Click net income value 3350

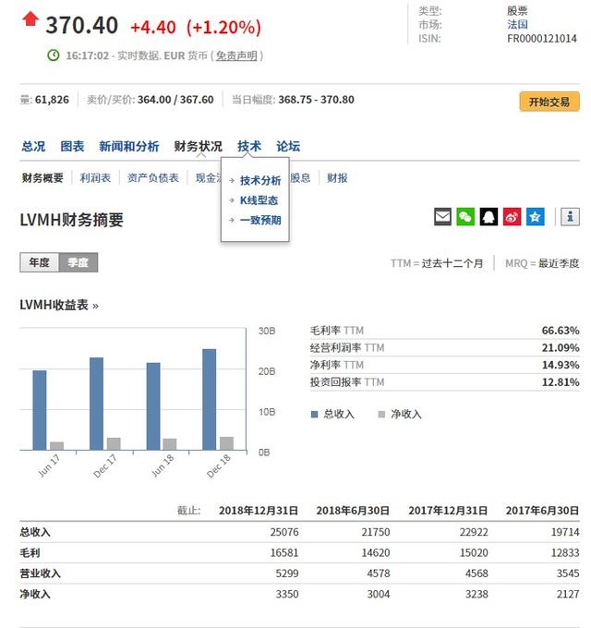(x=287, y=594)
